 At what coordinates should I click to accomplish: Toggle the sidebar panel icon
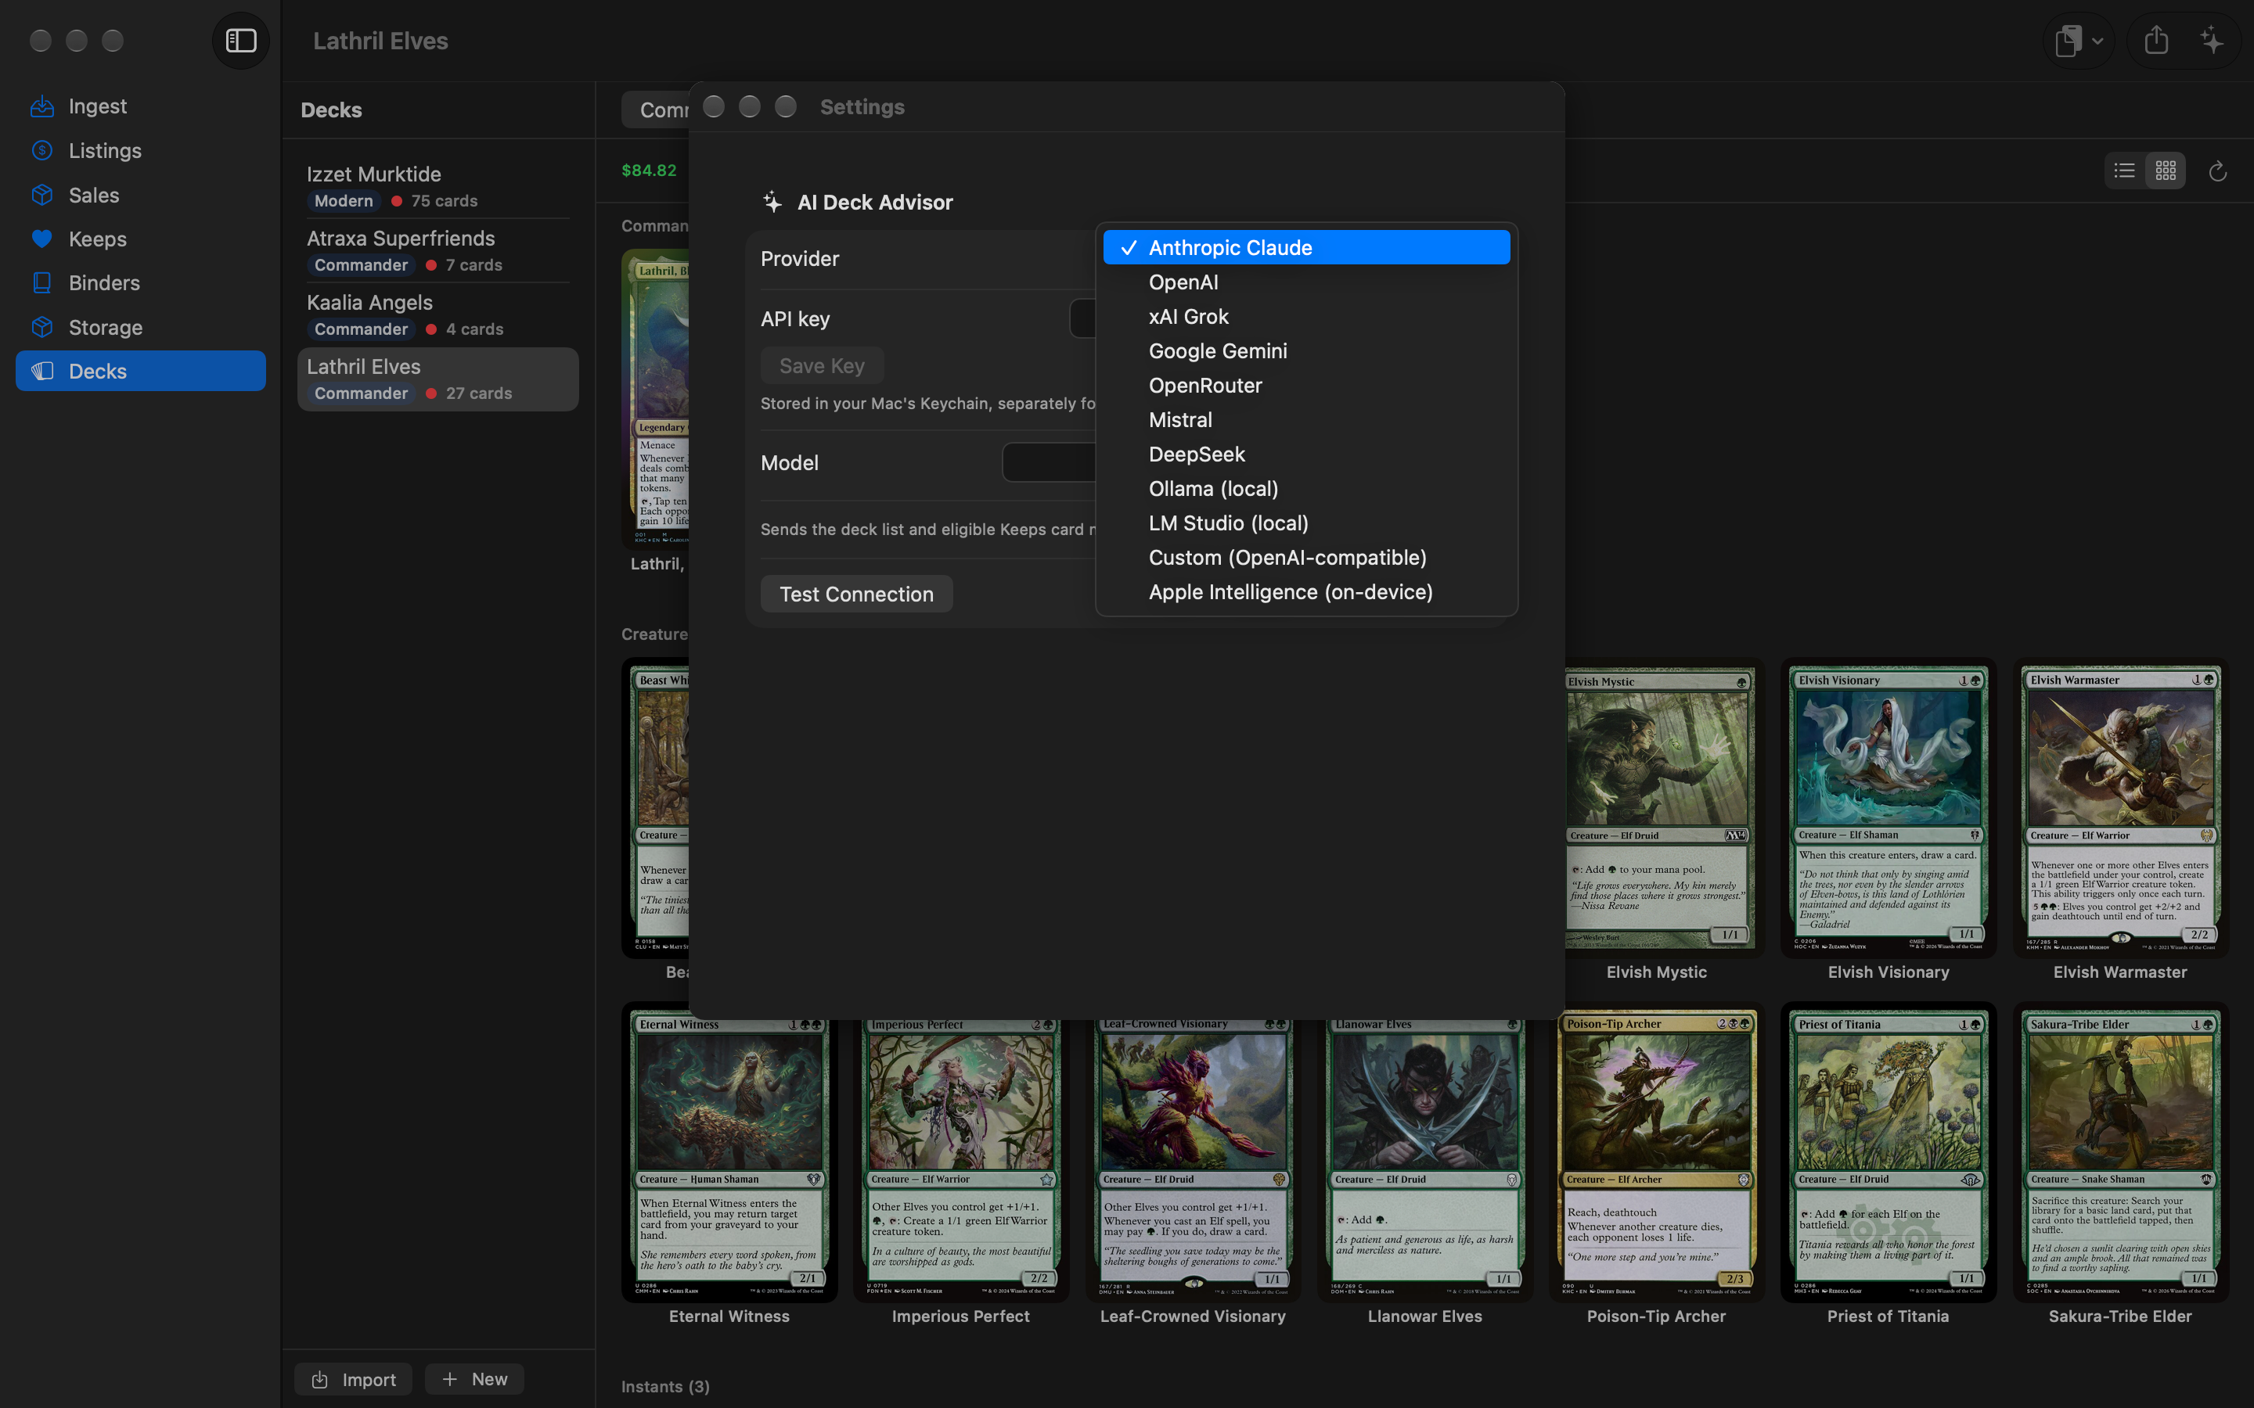tap(240, 41)
